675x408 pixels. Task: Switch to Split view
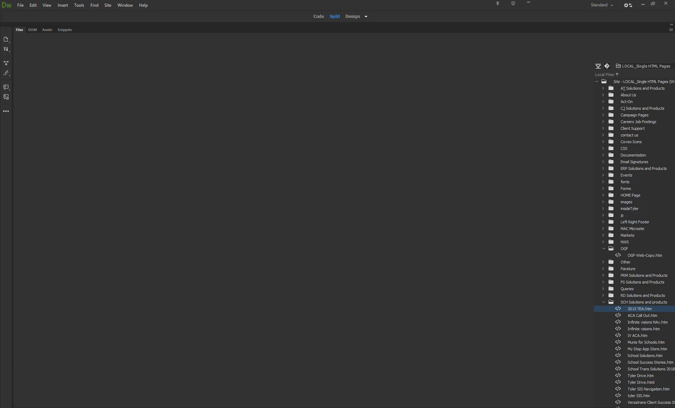tap(335, 17)
